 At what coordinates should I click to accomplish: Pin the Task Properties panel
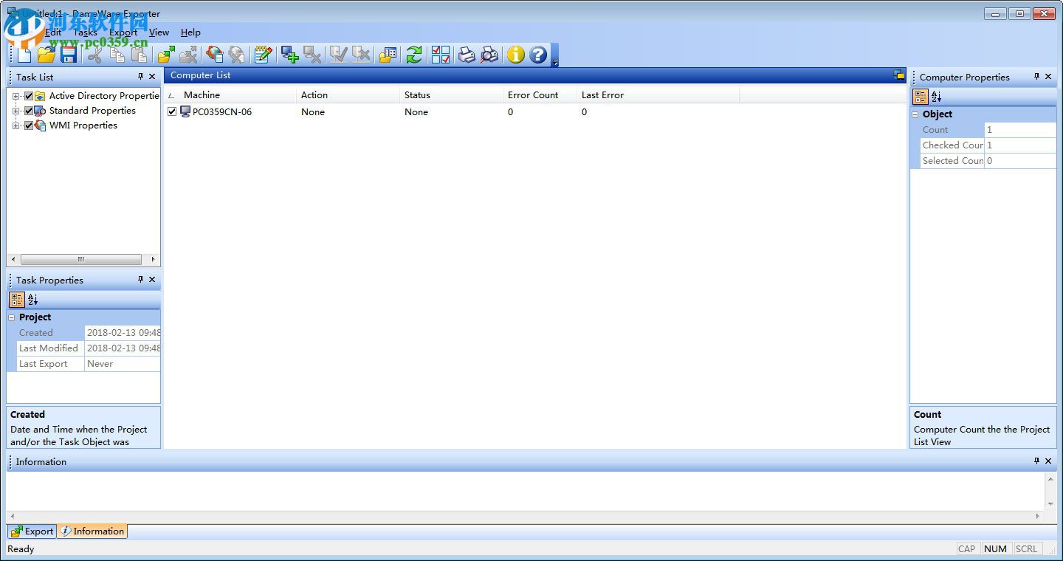point(140,279)
